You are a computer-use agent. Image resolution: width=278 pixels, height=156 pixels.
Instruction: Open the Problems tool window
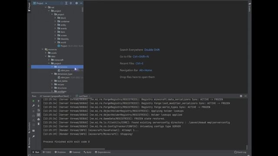coord(60,152)
